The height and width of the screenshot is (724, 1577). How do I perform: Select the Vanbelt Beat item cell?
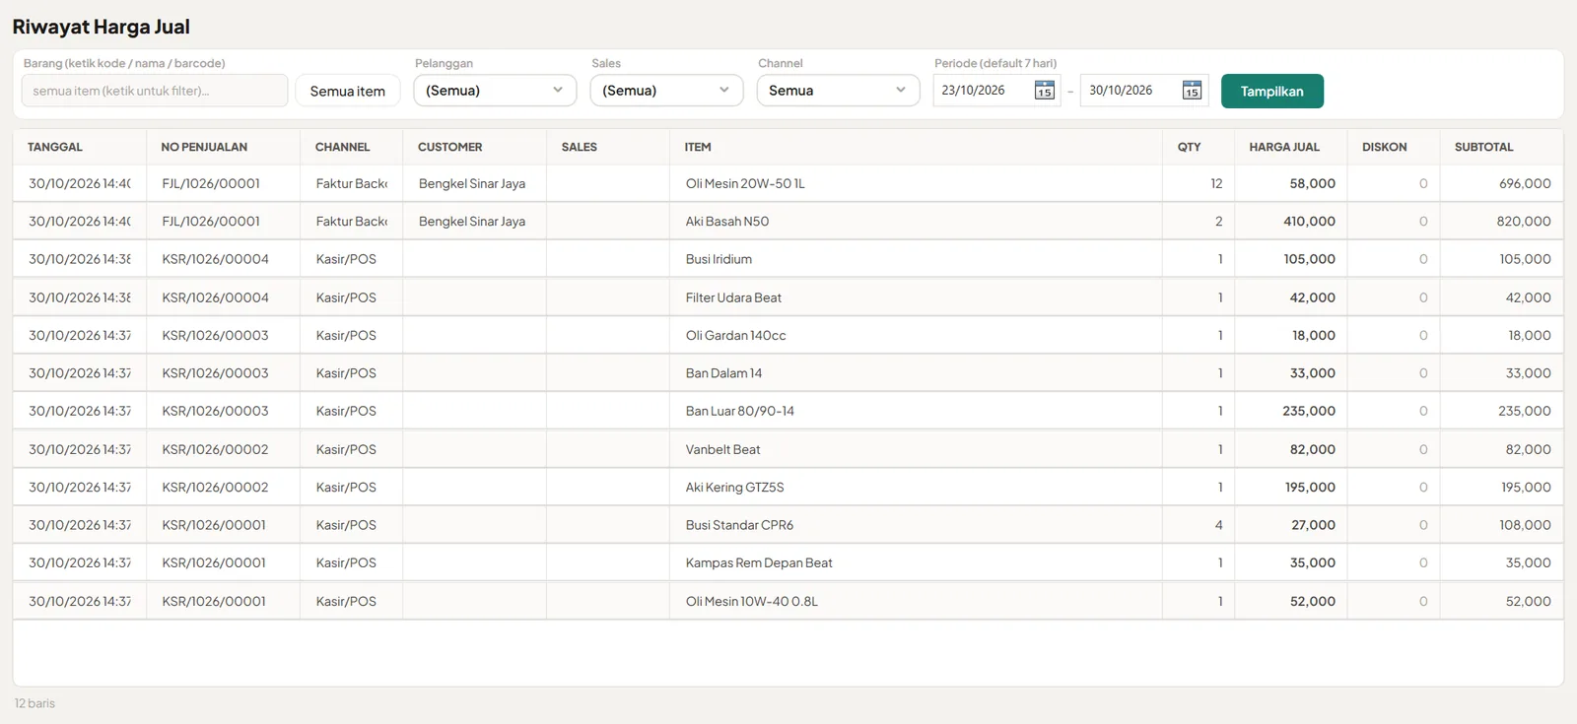[x=916, y=449]
